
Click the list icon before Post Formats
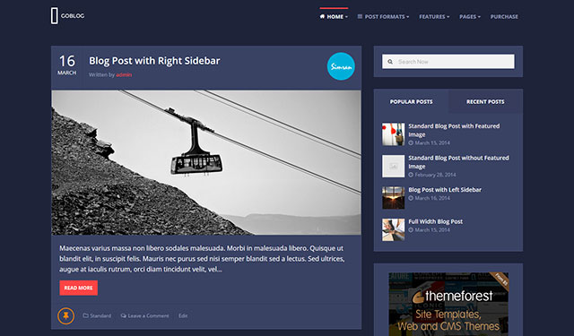click(x=360, y=16)
